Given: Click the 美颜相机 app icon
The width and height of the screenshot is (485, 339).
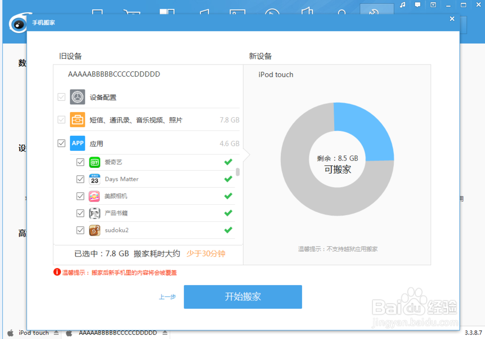Looking at the screenshot, I should tap(95, 196).
